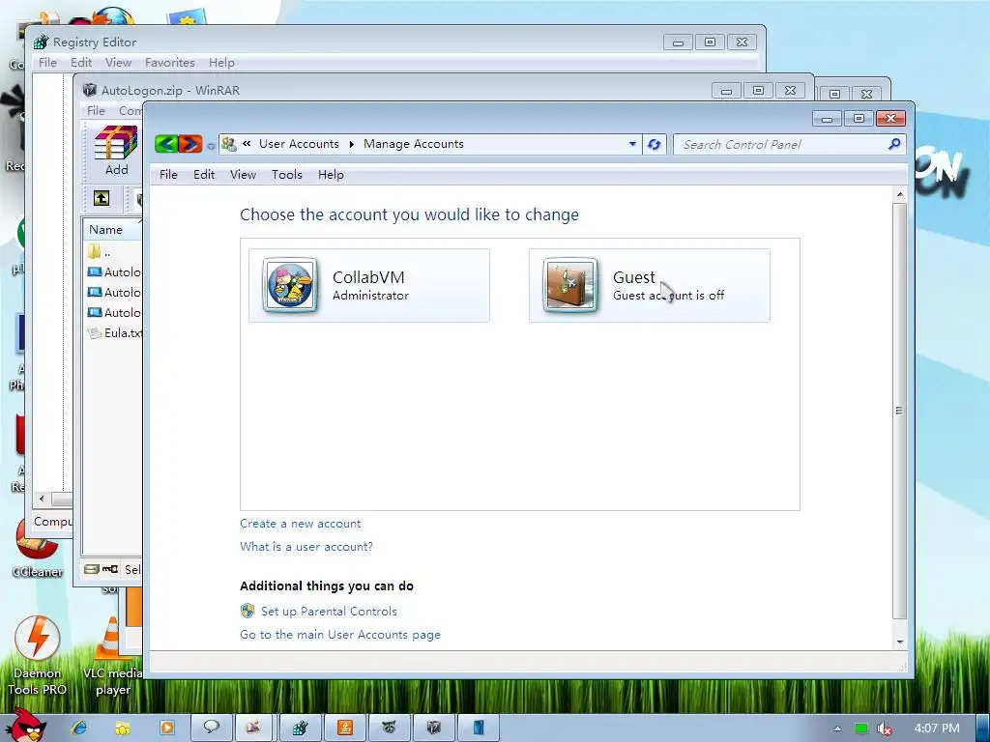The width and height of the screenshot is (990, 742).
Task: Open What is a user account help link
Action: (x=306, y=547)
